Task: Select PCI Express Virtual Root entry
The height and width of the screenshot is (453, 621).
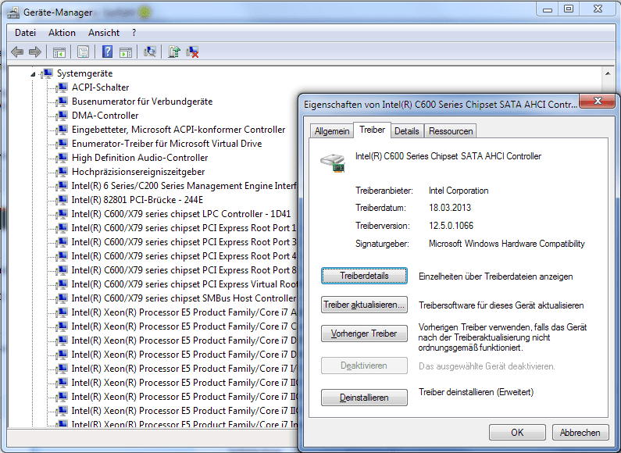Action: pos(184,284)
